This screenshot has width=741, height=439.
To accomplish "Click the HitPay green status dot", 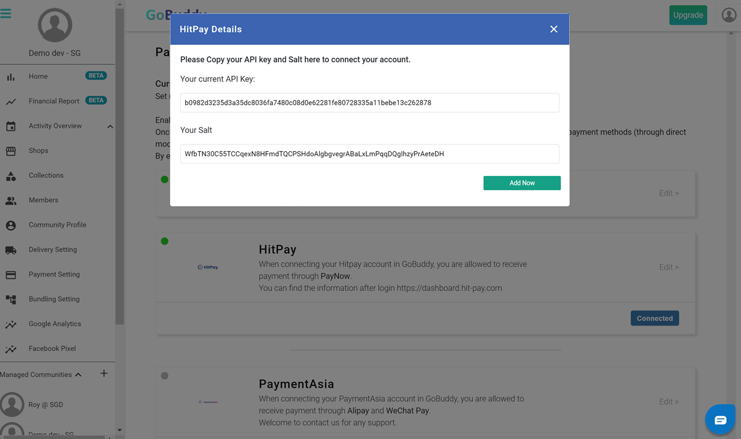I will (x=165, y=241).
